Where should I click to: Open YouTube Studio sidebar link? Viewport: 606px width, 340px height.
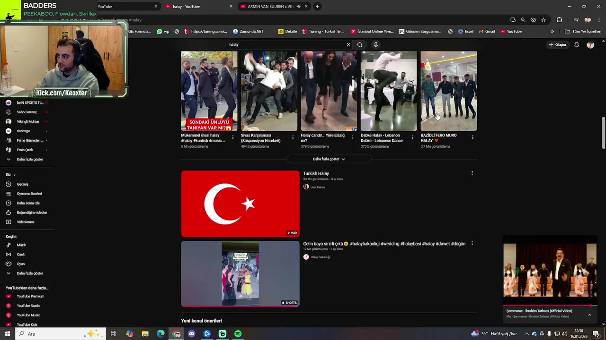click(27, 306)
